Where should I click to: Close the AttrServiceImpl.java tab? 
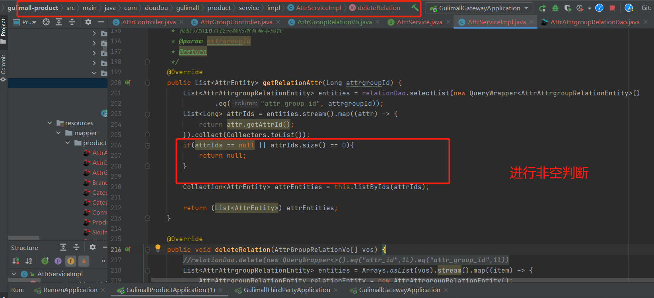(x=531, y=22)
